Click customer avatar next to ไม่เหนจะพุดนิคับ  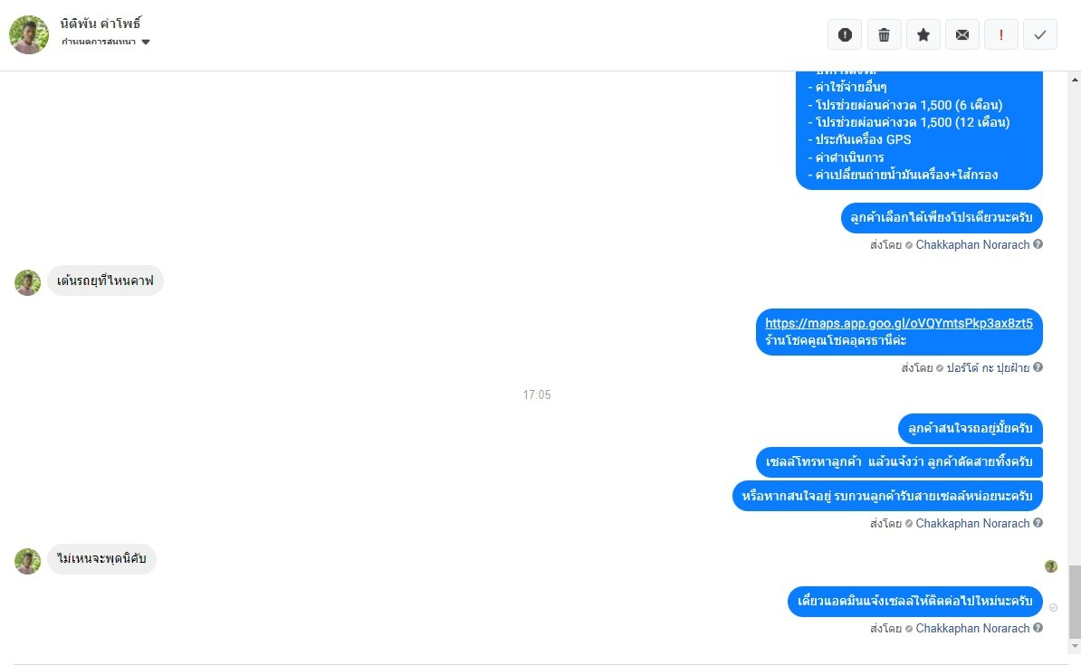tap(27, 561)
